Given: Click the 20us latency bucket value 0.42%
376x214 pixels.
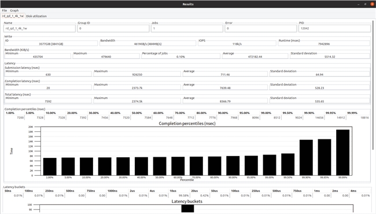Looking at the screenshot, I should [x=204, y=195].
